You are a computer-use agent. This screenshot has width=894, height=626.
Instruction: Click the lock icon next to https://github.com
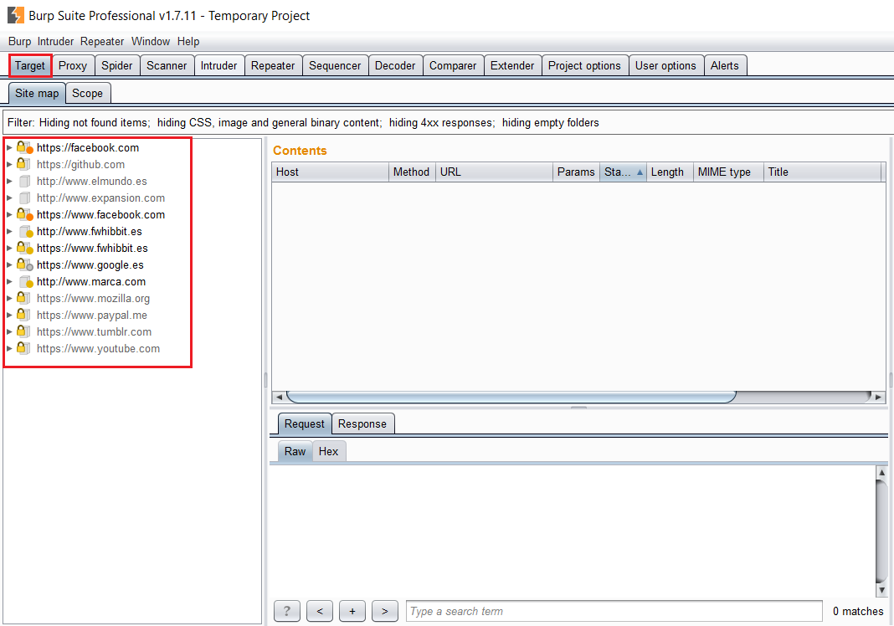23,165
